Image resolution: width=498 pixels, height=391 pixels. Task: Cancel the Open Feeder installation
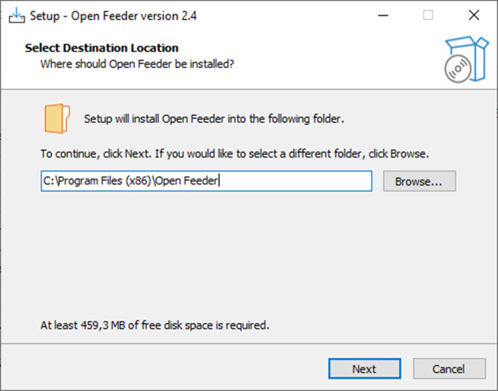pos(449,369)
